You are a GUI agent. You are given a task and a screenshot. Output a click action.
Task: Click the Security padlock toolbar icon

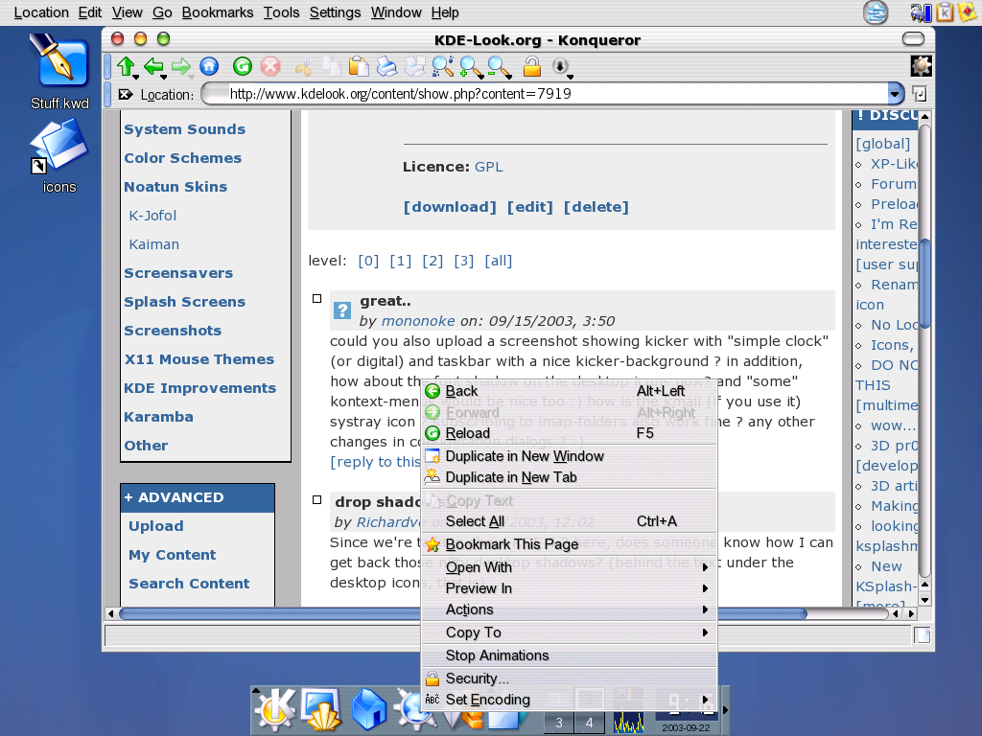pos(531,66)
